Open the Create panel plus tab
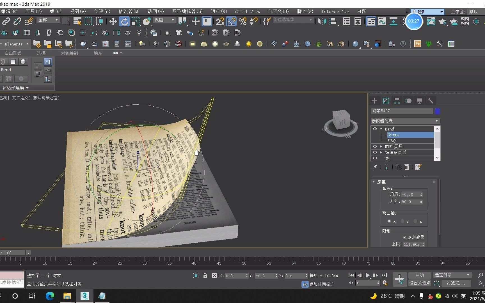This screenshot has height=303, width=485. [x=374, y=101]
